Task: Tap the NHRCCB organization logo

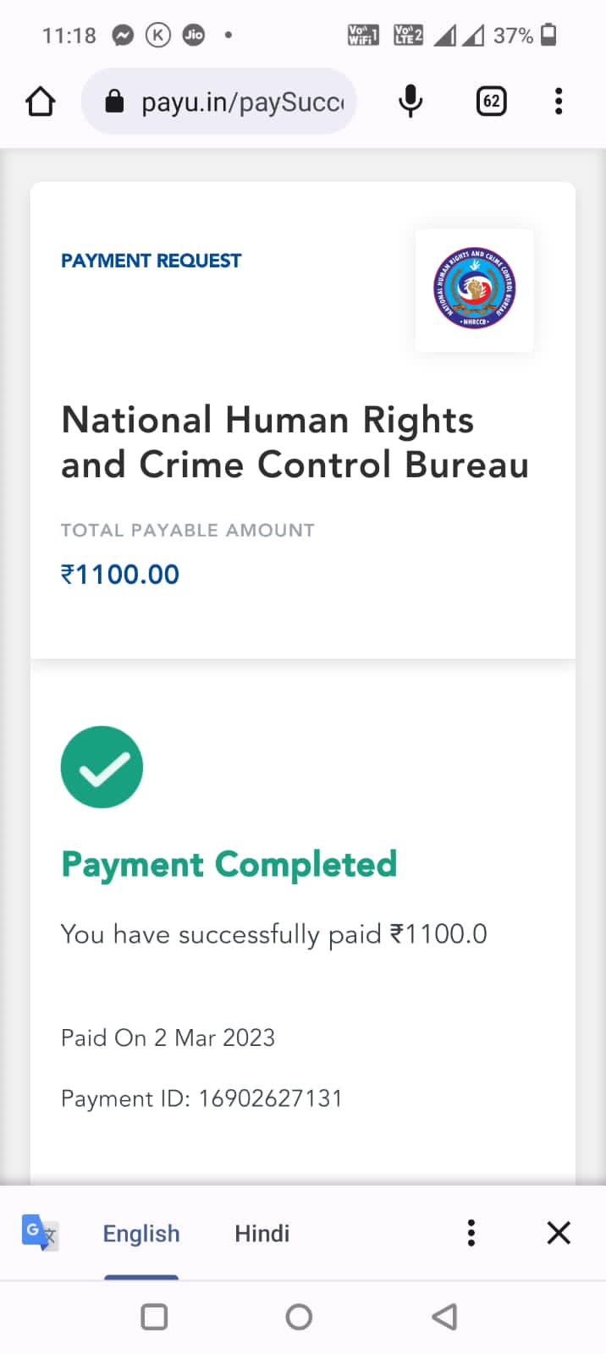Action: coord(474,289)
